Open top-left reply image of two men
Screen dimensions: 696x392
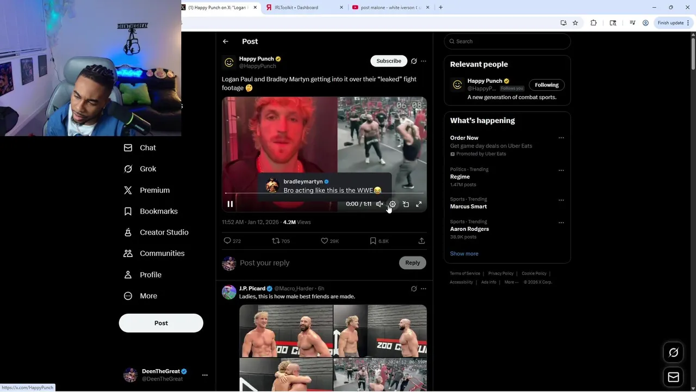286,331
